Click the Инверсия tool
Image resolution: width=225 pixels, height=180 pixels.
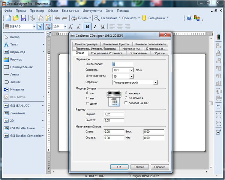17,89
